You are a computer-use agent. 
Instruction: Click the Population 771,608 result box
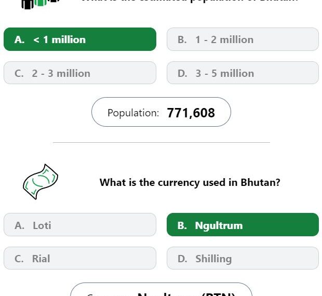point(161,112)
